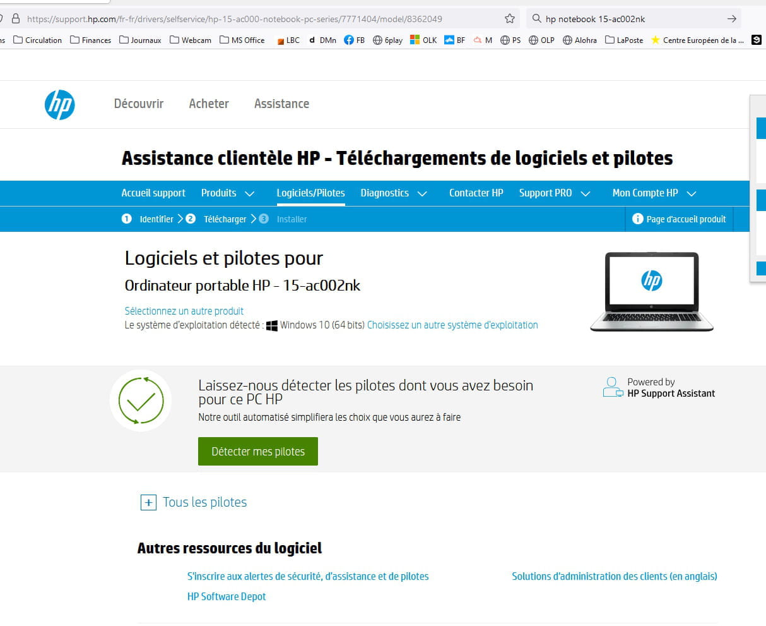Select step 2 Télécharger
766x626 pixels.
(x=216, y=219)
